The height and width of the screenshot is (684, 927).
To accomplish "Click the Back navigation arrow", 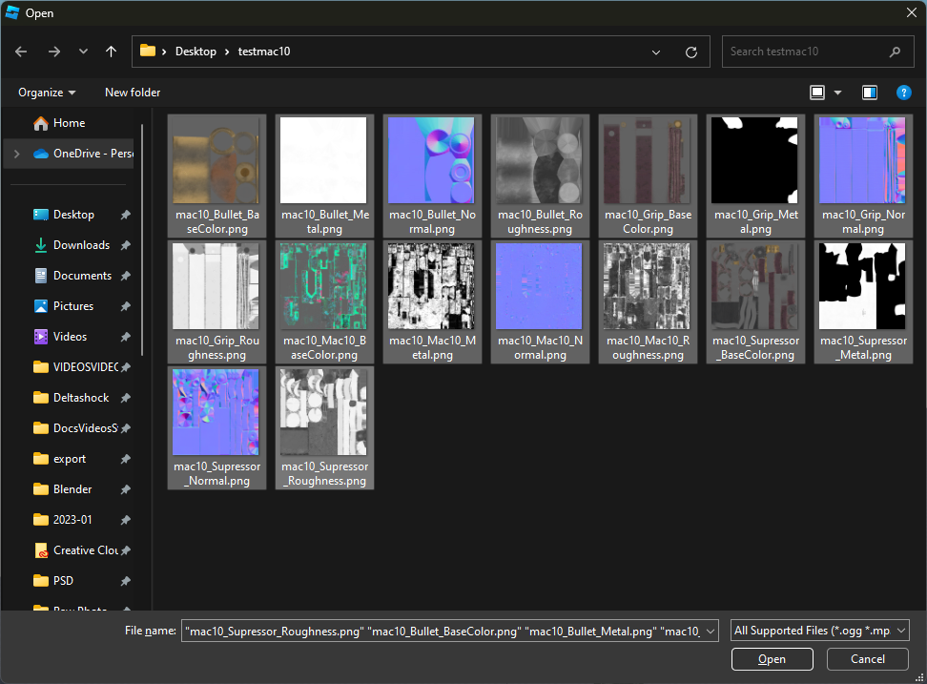I will 22,52.
